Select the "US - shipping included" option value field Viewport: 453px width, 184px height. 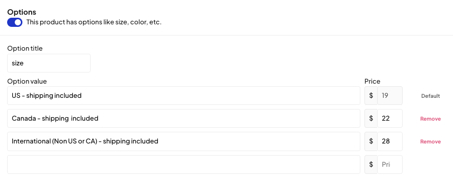[x=184, y=95]
